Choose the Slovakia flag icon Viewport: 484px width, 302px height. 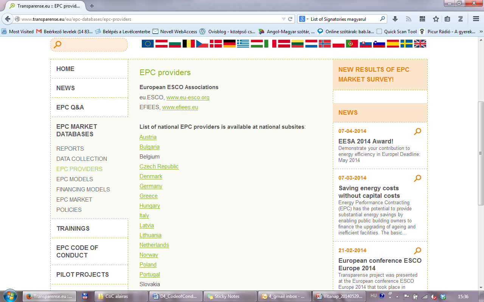pyautogui.click(x=365, y=44)
